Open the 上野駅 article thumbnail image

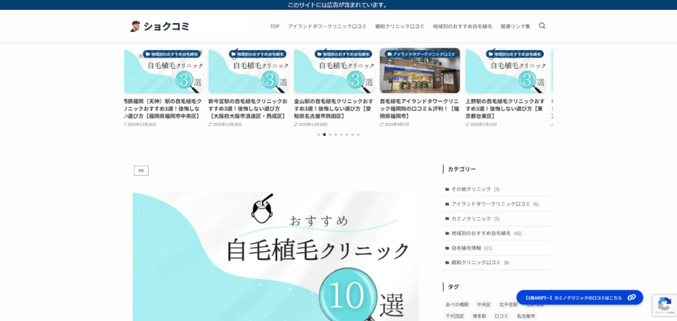point(506,71)
